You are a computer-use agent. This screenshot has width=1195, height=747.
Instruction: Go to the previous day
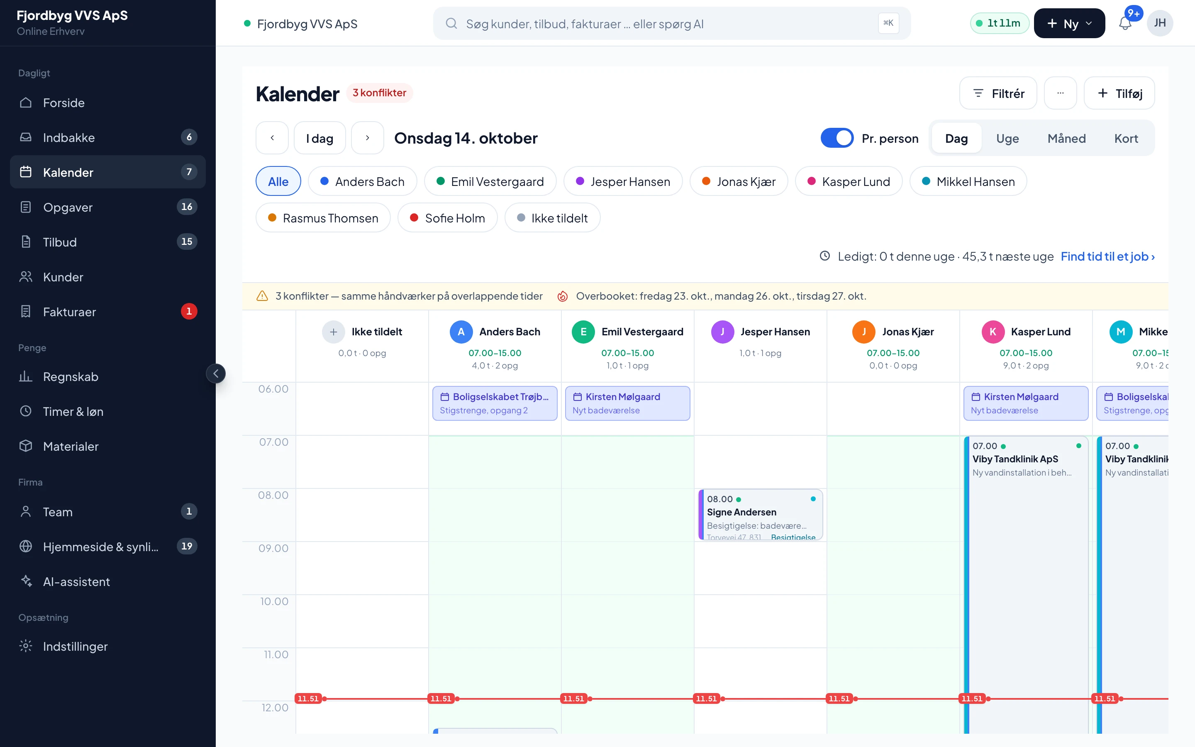coord(272,138)
